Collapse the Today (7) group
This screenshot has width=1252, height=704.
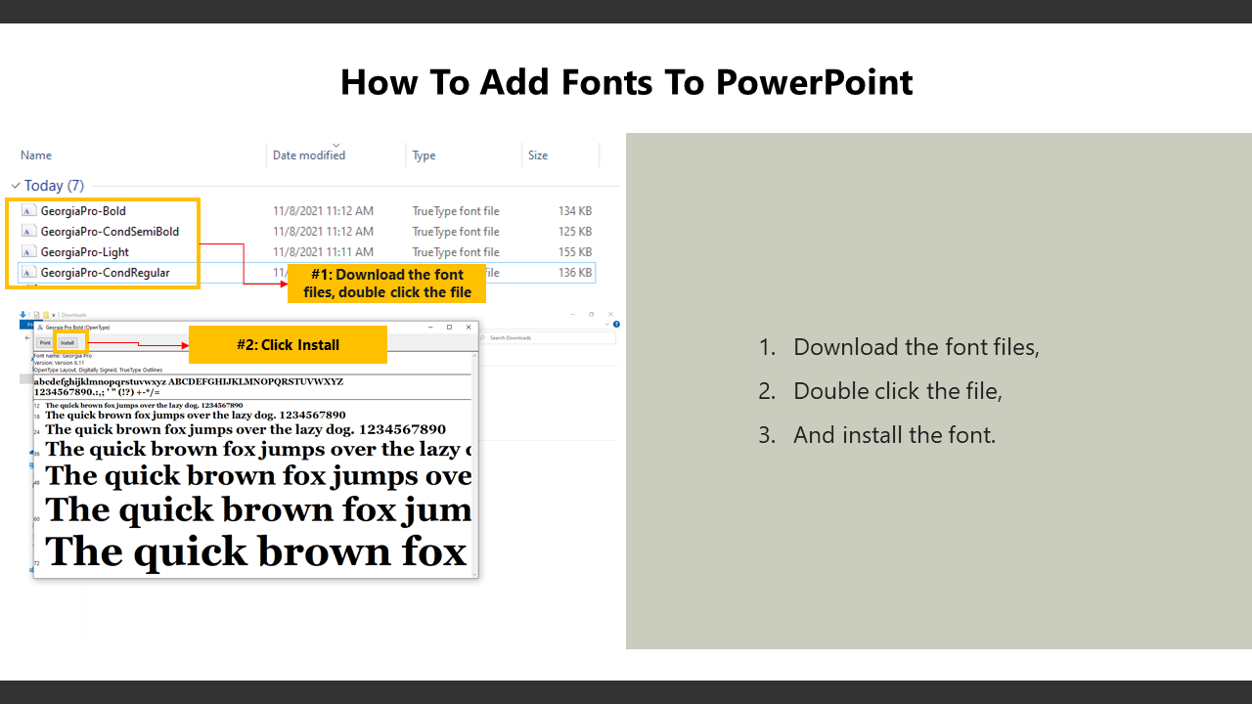(16, 186)
